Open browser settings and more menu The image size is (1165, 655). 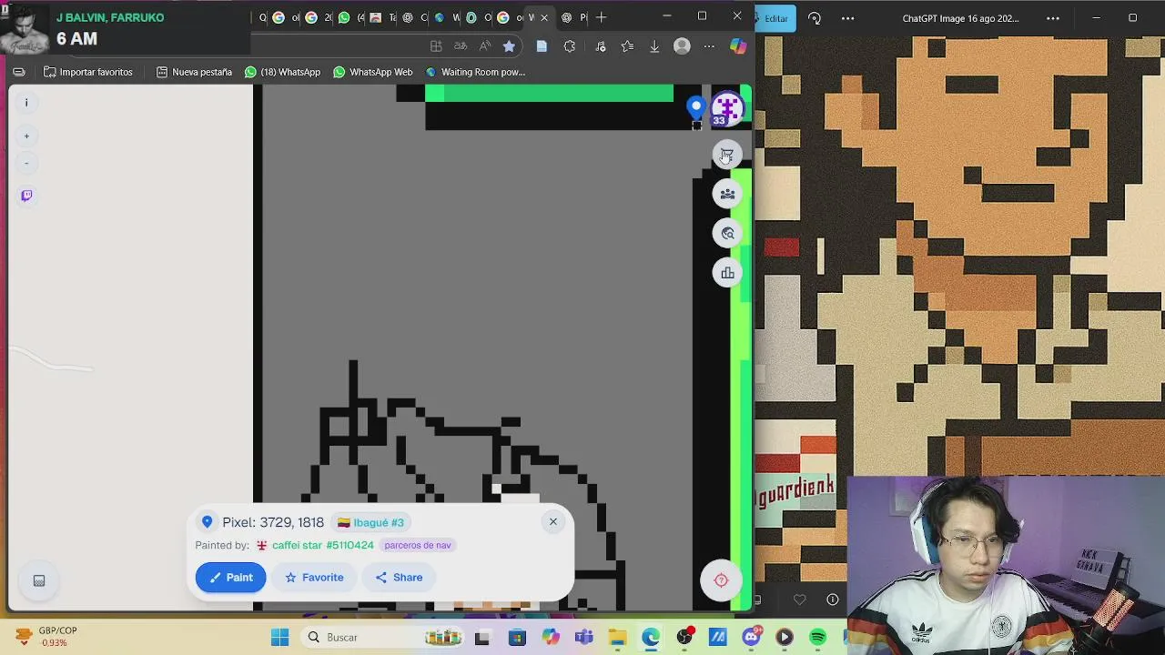click(x=710, y=46)
